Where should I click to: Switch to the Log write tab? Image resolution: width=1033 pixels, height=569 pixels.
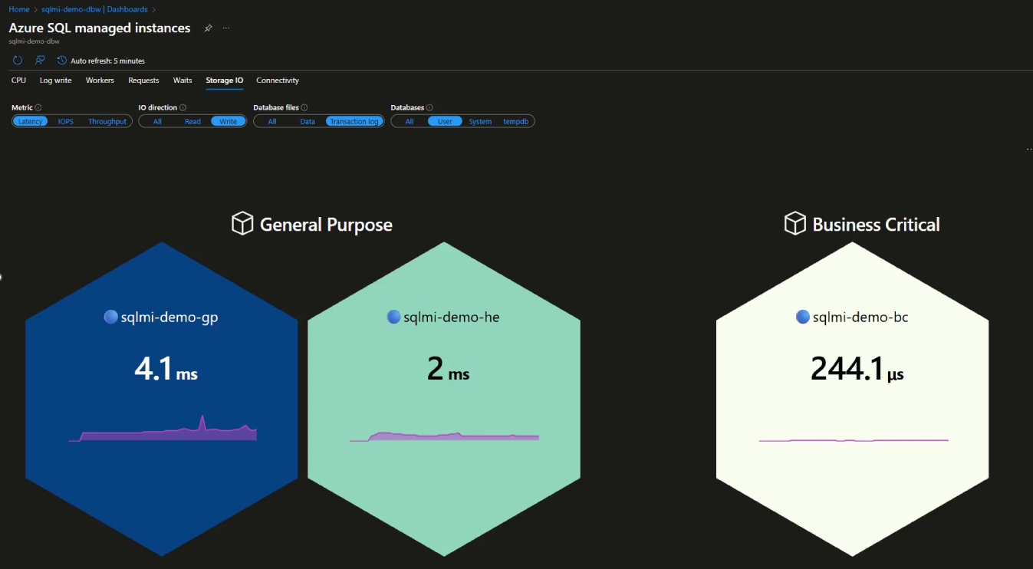pyautogui.click(x=56, y=81)
